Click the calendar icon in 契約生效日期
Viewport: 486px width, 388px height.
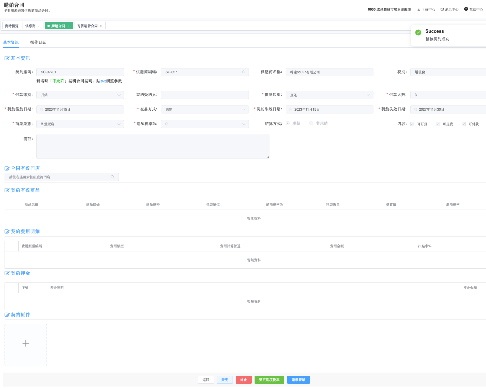point(291,109)
